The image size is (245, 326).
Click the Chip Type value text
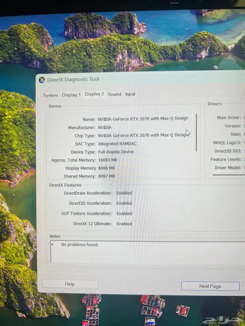[143, 135]
